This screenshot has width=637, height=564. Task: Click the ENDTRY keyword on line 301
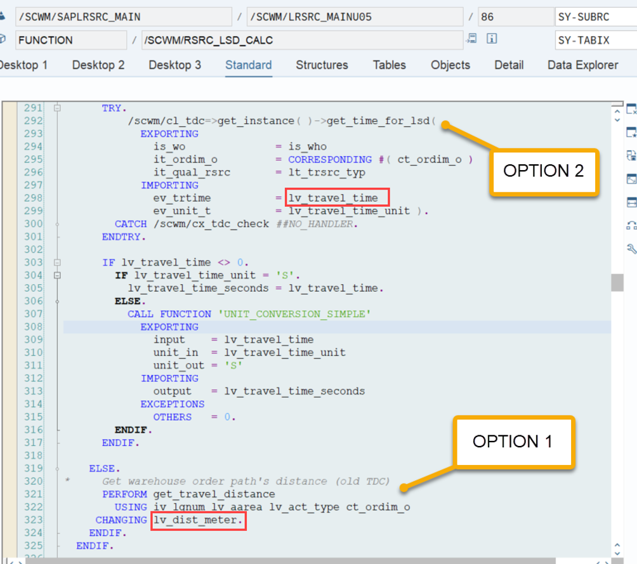121,237
